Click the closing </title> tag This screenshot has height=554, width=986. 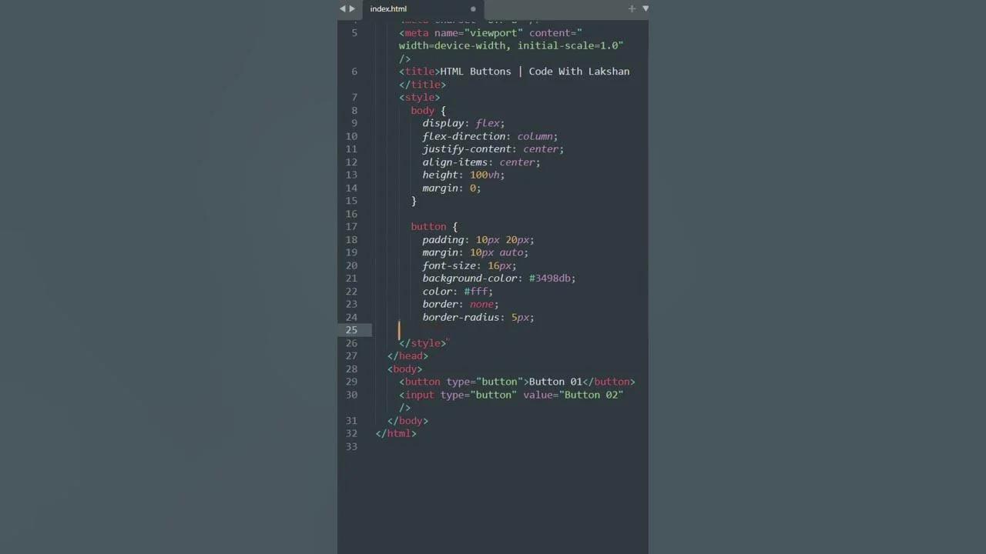click(422, 85)
